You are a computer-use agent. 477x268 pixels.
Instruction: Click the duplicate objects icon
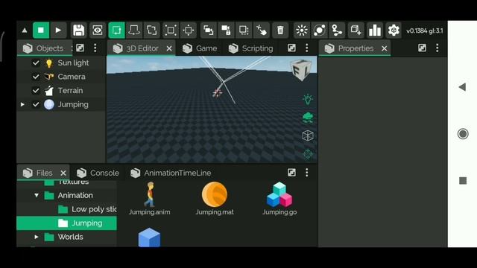point(209,31)
